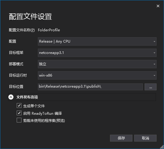Click the 部署模式 label
The width and height of the screenshot is (164, 149).
pyautogui.click(x=16, y=64)
